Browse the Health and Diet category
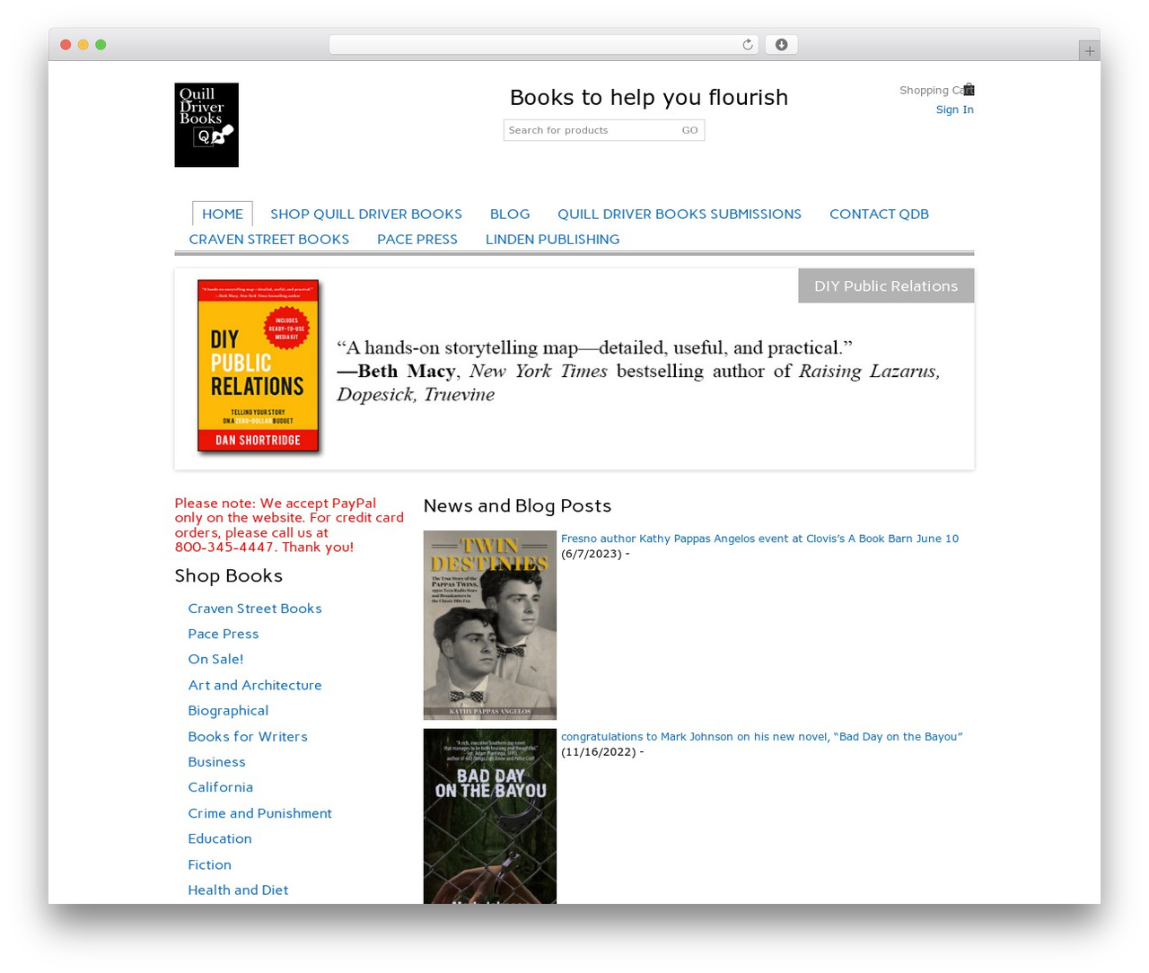The height and width of the screenshot is (973, 1149). (238, 890)
